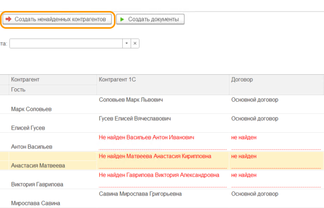Select guest cell 'Марк Соловьев'

53,109
